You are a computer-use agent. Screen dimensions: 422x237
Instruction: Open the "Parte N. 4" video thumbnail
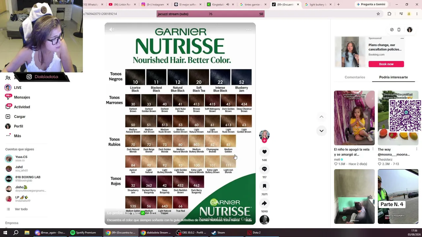[x=398, y=197]
